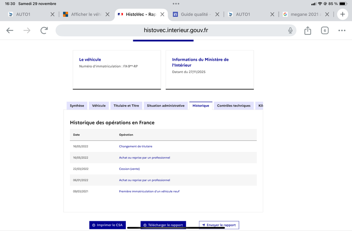The image size is (352, 231).
Task: Close the Guide qualité tab
Action: point(217,14)
